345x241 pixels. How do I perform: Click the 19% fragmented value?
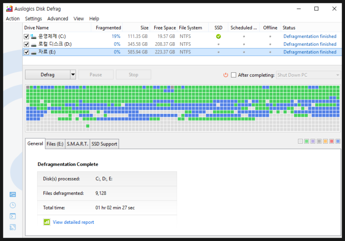pos(116,36)
